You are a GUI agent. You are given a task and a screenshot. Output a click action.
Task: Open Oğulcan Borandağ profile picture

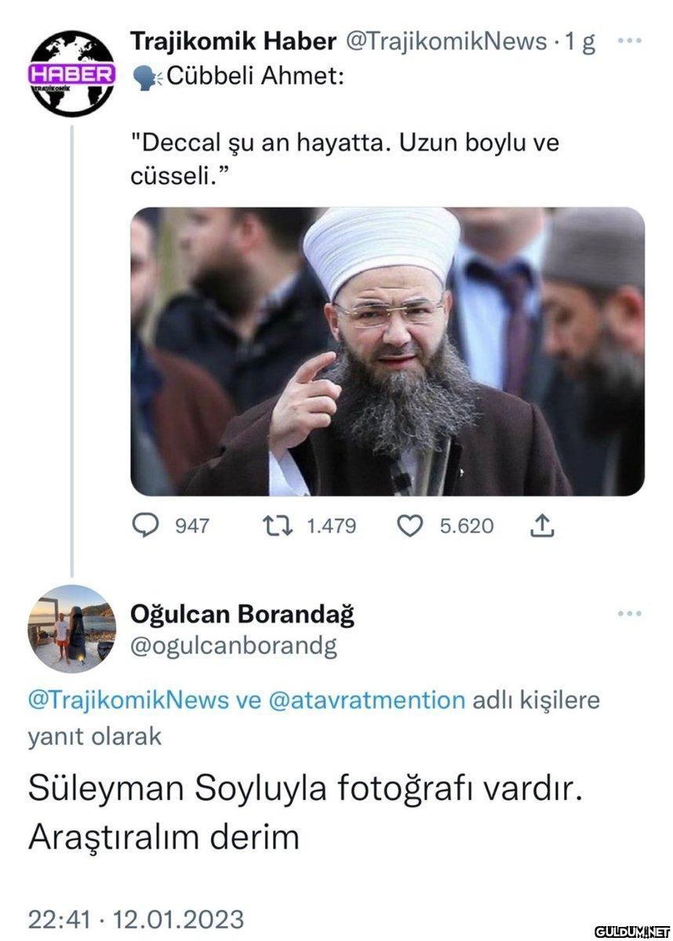coord(72,628)
